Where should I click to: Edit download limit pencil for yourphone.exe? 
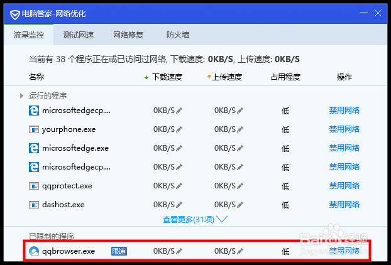(179, 129)
